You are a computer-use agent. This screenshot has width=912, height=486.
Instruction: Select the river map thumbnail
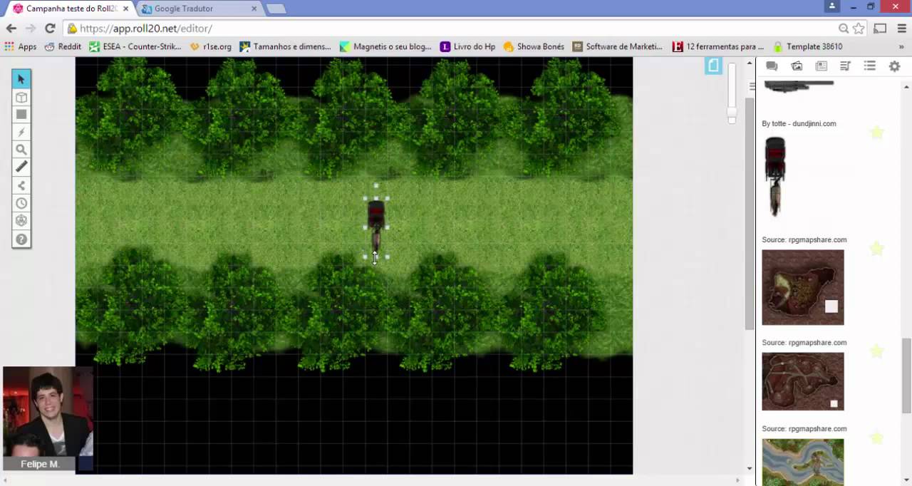803,462
